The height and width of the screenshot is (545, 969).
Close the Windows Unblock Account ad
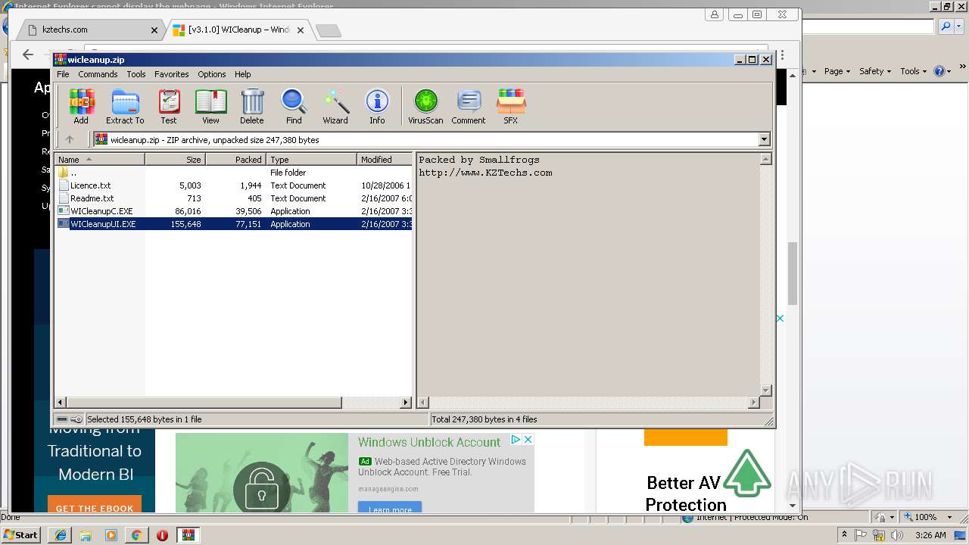(528, 439)
